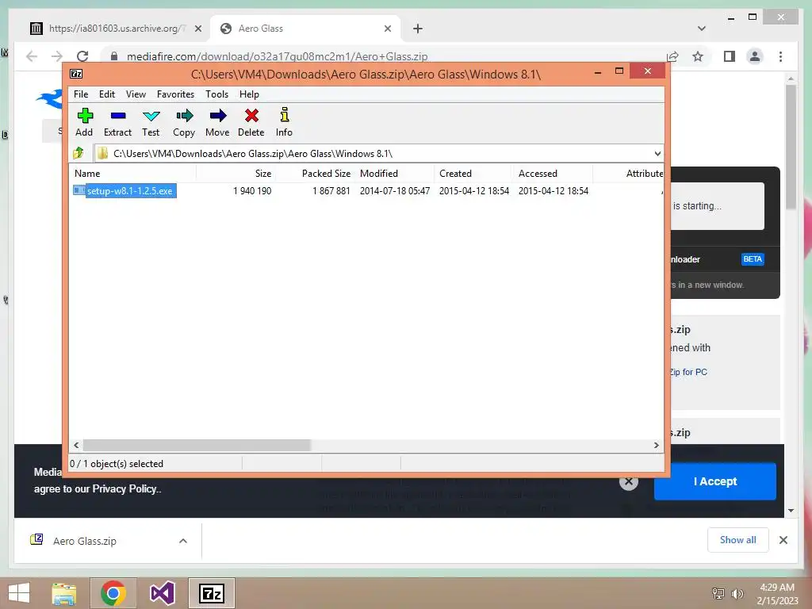The width and height of the screenshot is (812, 609).
Task: Open the Windows Start button
Action: click(19, 593)
